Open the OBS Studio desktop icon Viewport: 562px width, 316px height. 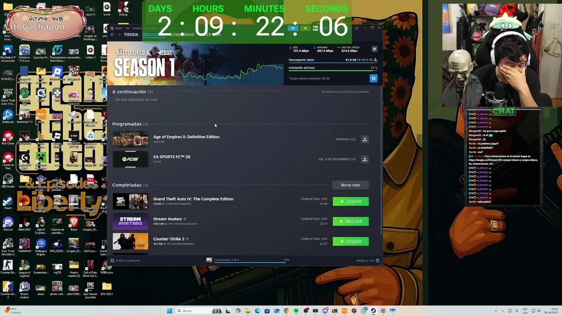coord(8,181)
